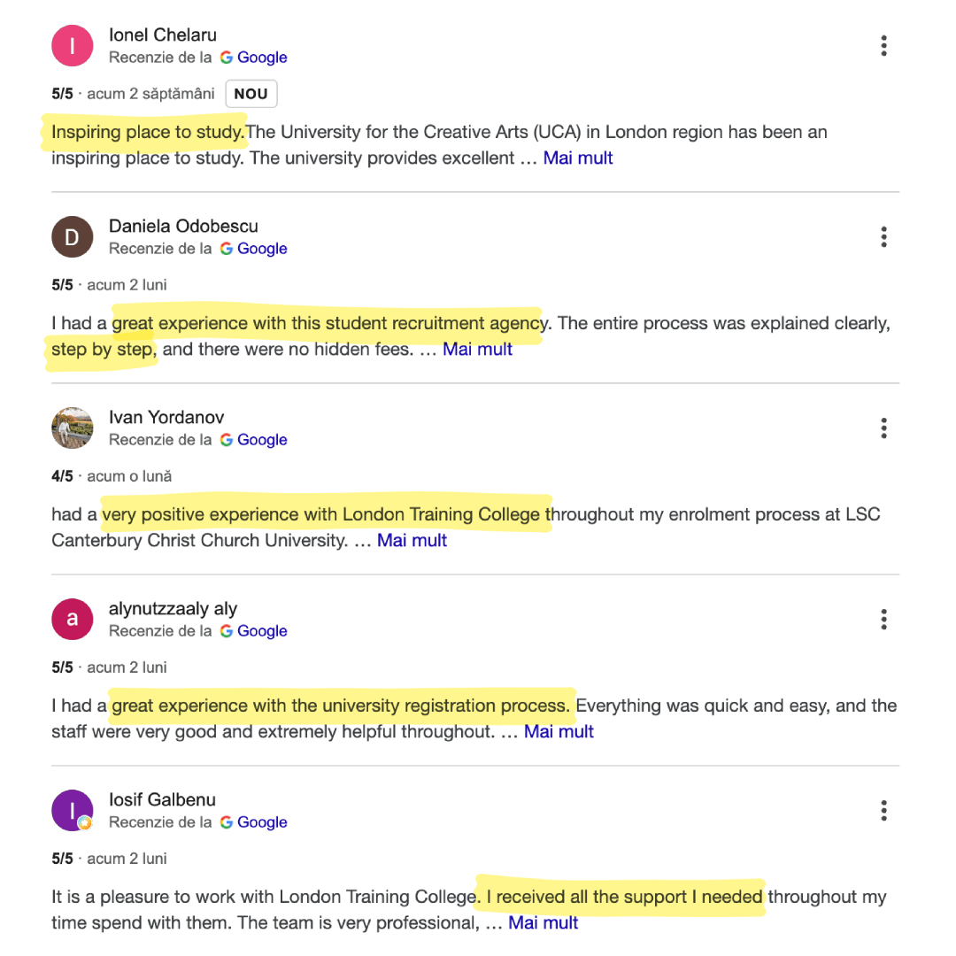Image resolution: width=956 pixels, height=956 pixels.
Task: Open more options for Iosif Galbenu's review
Action: pyautogui.click(x=883, y=810)
